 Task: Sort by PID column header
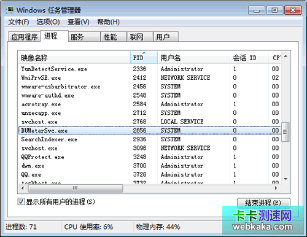(x=144, y=58)
